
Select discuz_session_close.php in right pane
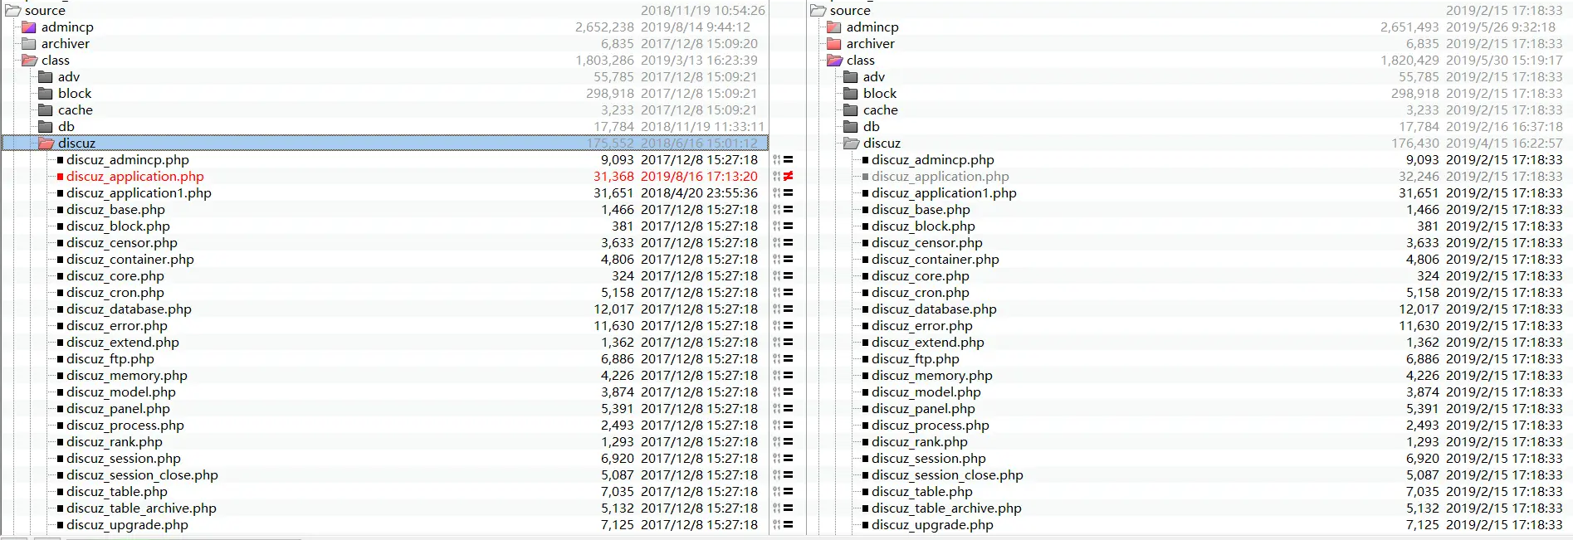coord(947,475)
